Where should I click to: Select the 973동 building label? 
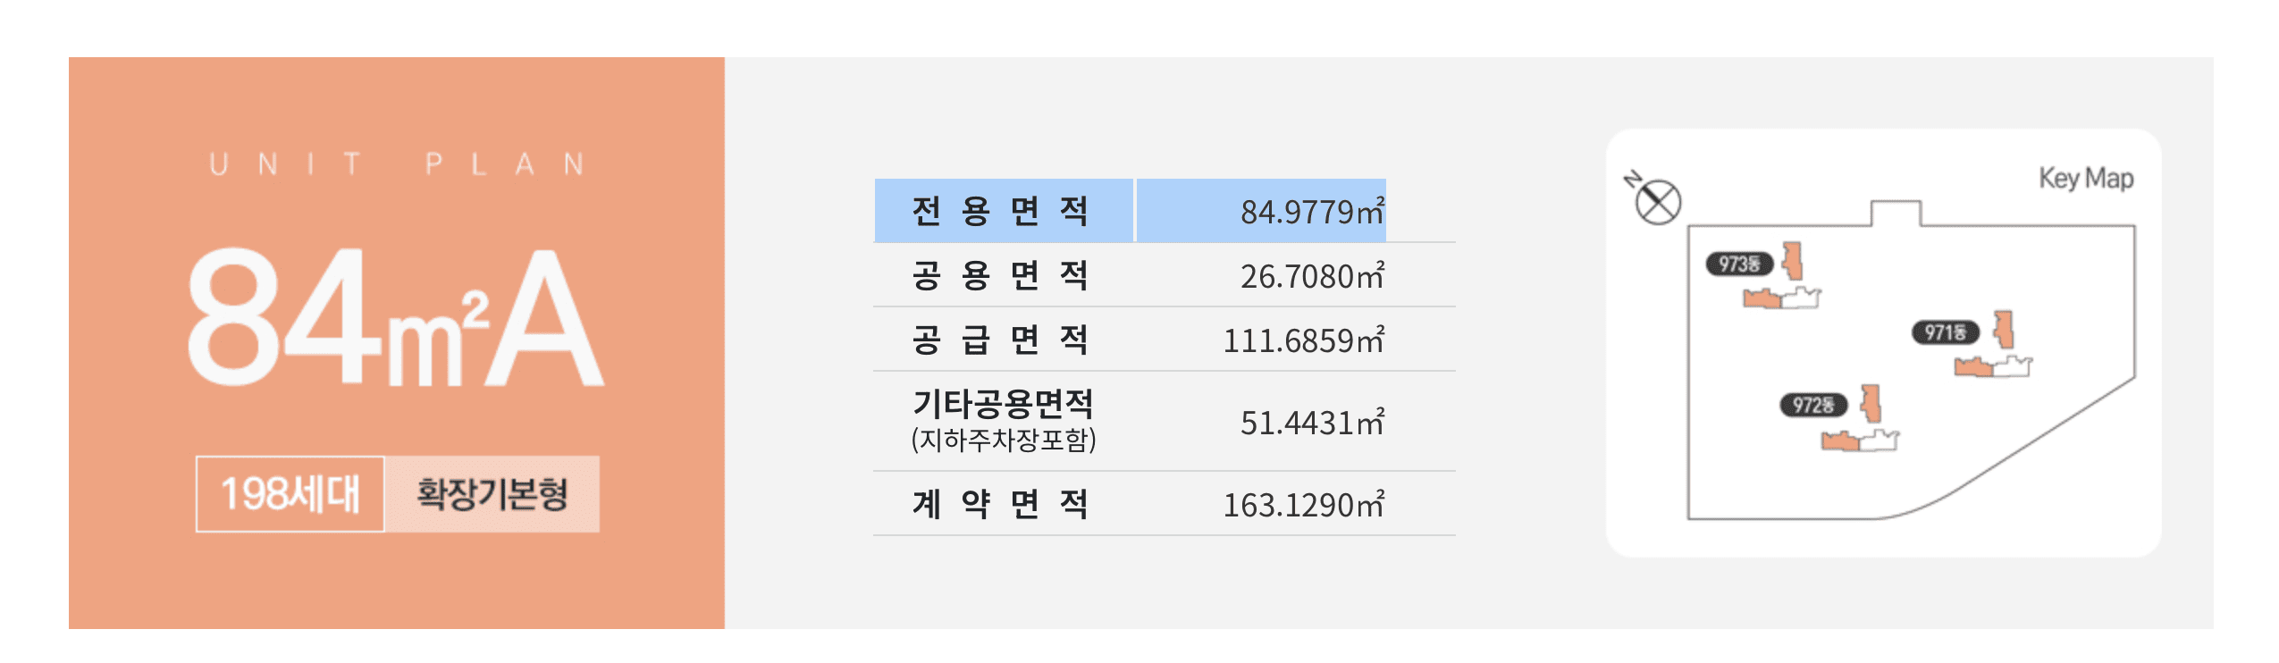tap(1738, 264)
